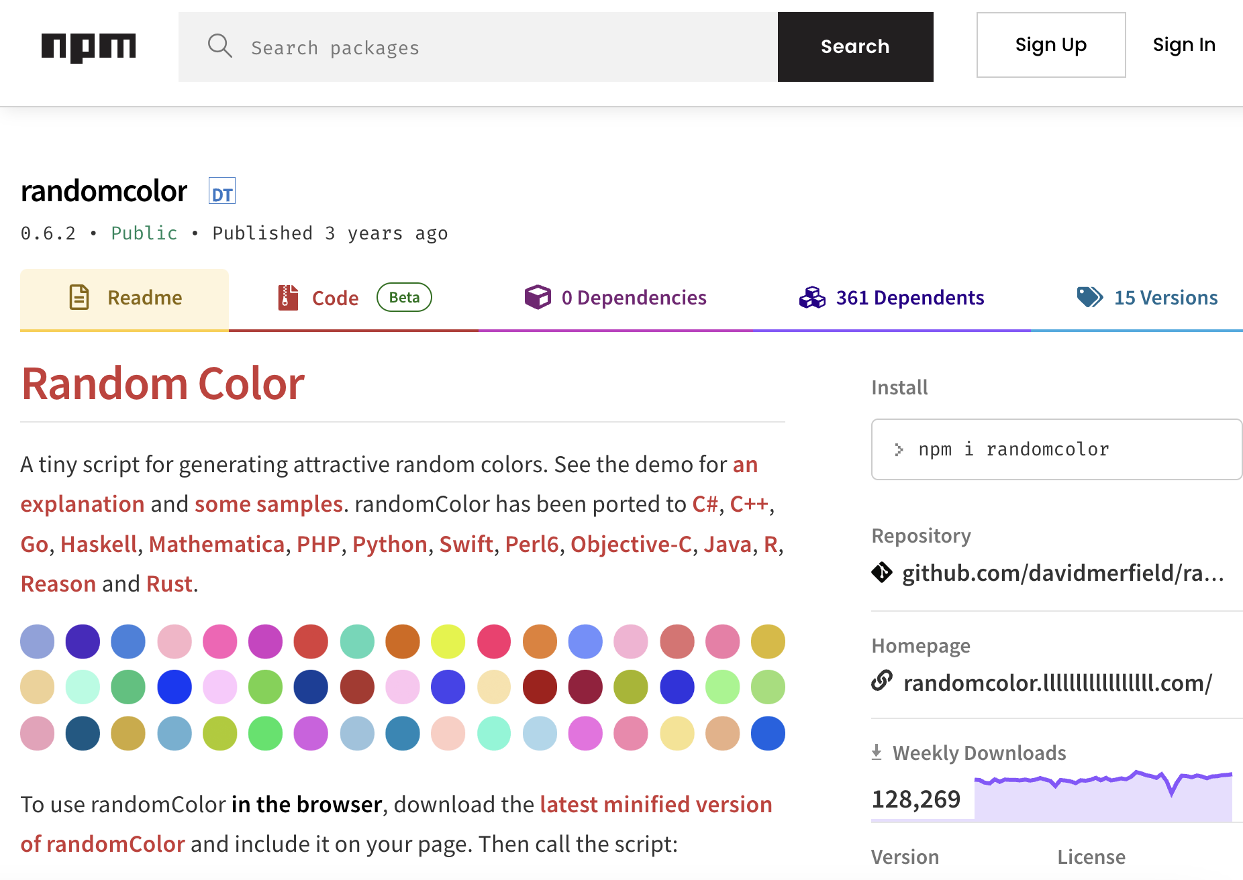Click the Code zip file icon
Screen dimensions: 1243x880
[x=288, y=297]
